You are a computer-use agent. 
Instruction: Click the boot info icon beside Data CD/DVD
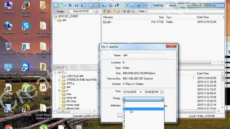pyautogui.click(x=96, y=11)
